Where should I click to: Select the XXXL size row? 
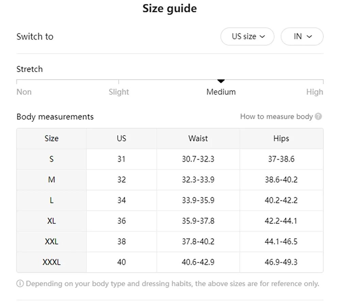(170, 262)
